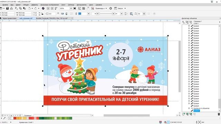Image resolution: width=221 pixels, height=124 pixels.
Task: Open the Вид menu
Action: (x=12, y=5)
